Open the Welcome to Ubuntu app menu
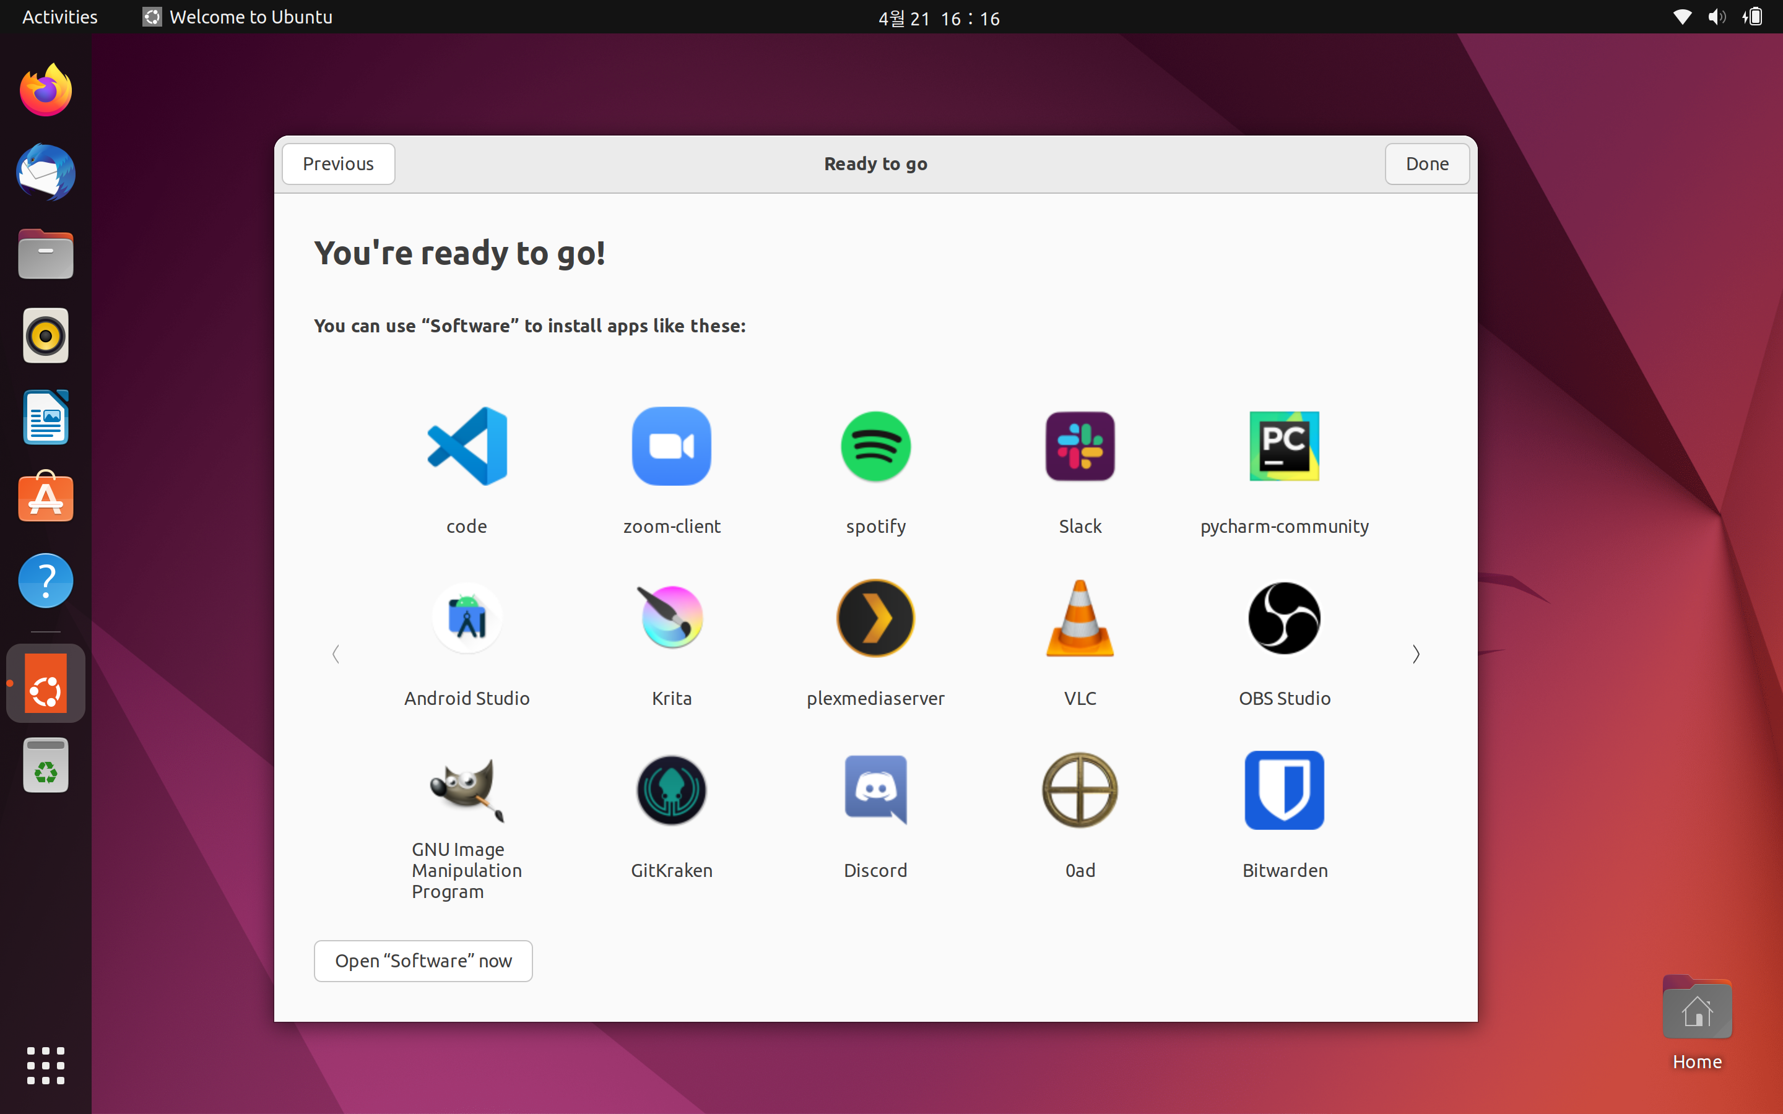Viewport: 1783px width, 1114px height. 237,17
